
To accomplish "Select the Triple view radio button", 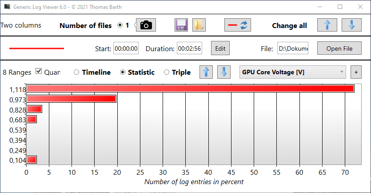I will tap(167, 72).
